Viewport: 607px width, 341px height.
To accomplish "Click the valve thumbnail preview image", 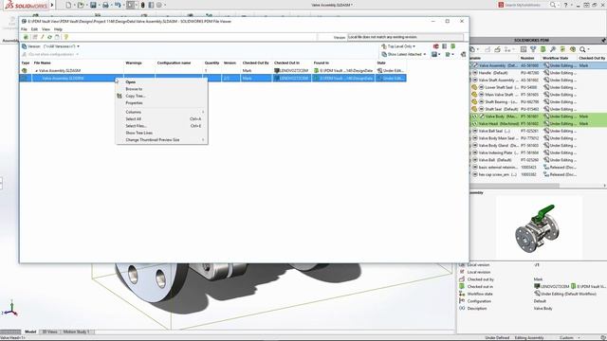I will tap(538, 227).
